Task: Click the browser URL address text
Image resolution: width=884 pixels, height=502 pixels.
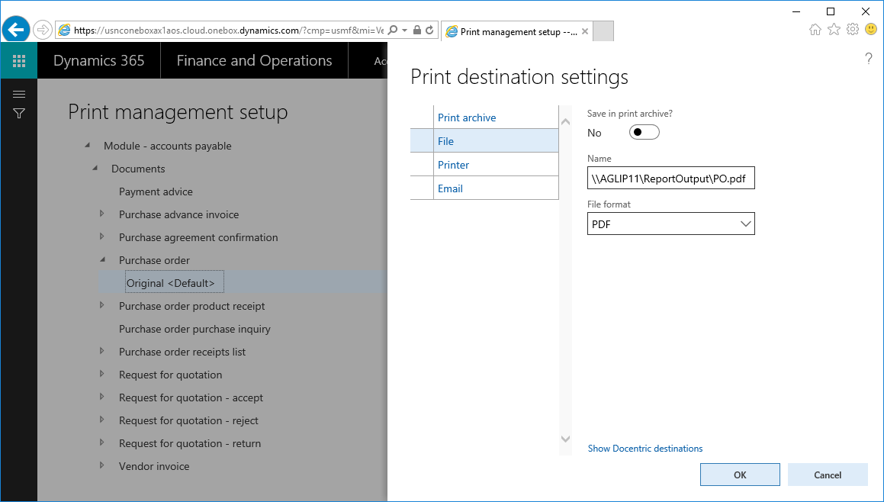Action: pyautogui.click(x=228, y=31)
